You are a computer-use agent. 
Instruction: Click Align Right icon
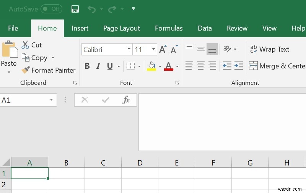[212, 66]
